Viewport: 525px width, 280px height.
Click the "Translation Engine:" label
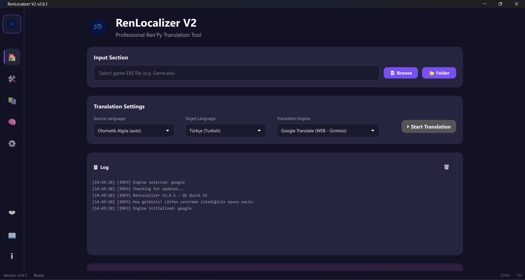click(x=294, y=119)
